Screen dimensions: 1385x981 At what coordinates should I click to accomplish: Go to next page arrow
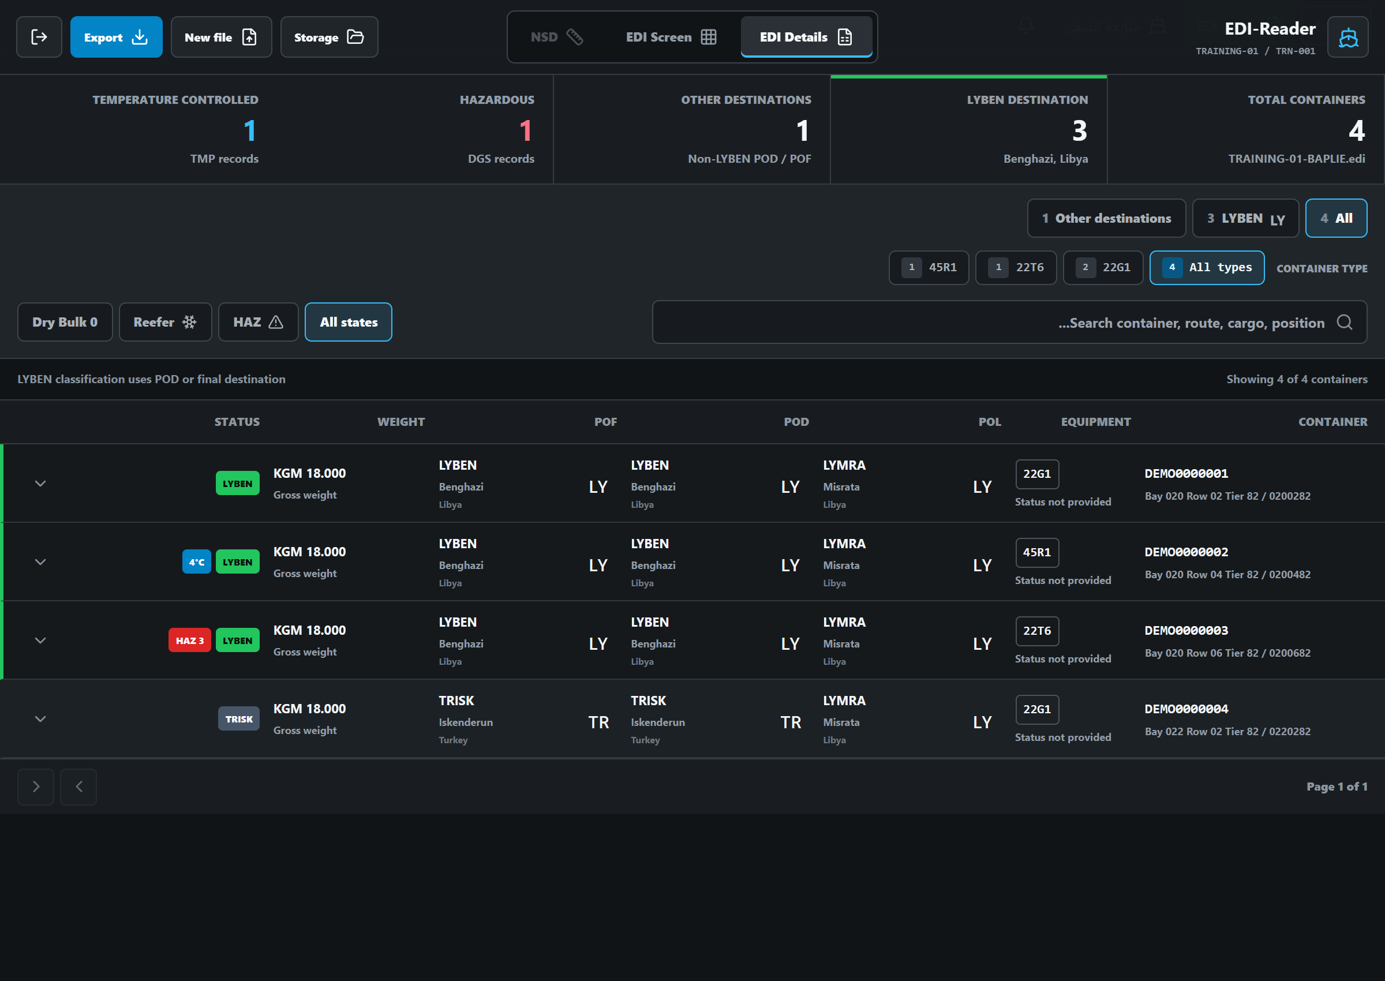tap(36, 787)
